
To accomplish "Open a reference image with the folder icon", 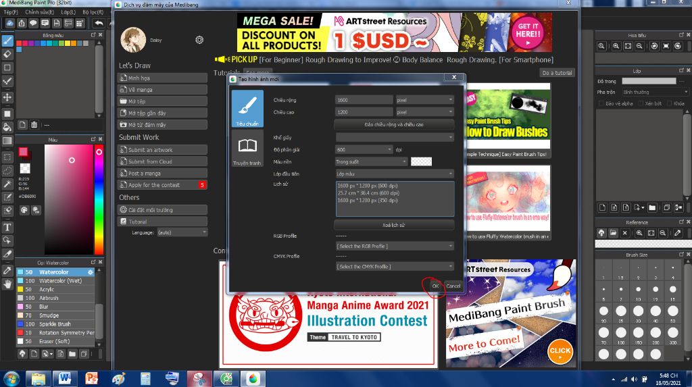I will pos(613,232).
